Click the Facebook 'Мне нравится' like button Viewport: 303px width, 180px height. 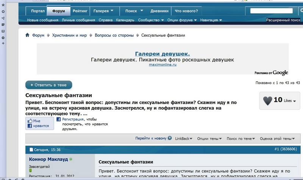(x=39, y=123)
